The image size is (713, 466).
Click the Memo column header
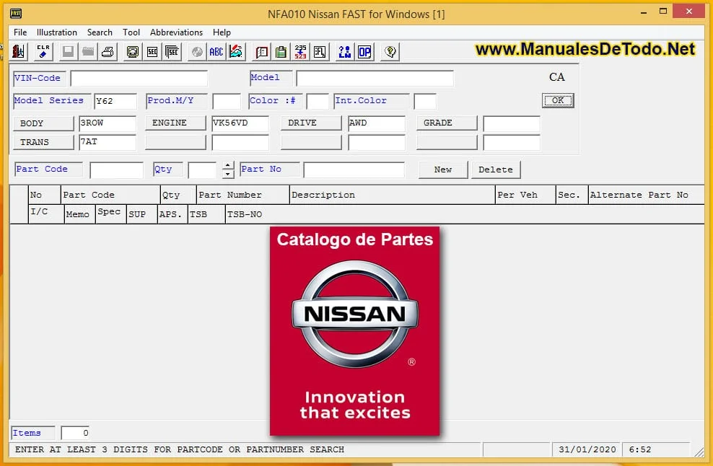click(x=79, y=214)
